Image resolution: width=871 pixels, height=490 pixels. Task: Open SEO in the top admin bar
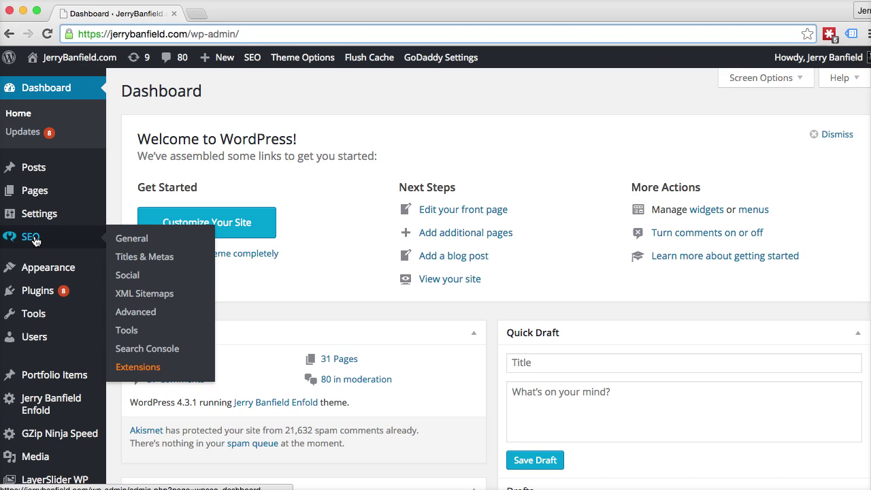tap(252, 57)
